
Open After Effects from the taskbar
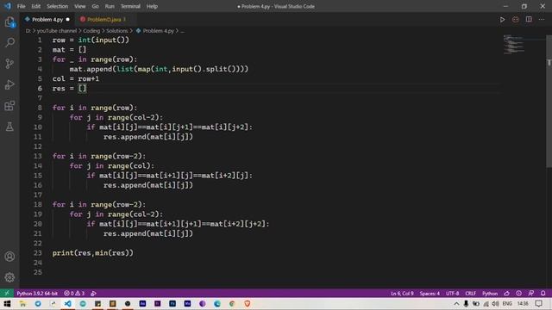click(x=142, y=304)
